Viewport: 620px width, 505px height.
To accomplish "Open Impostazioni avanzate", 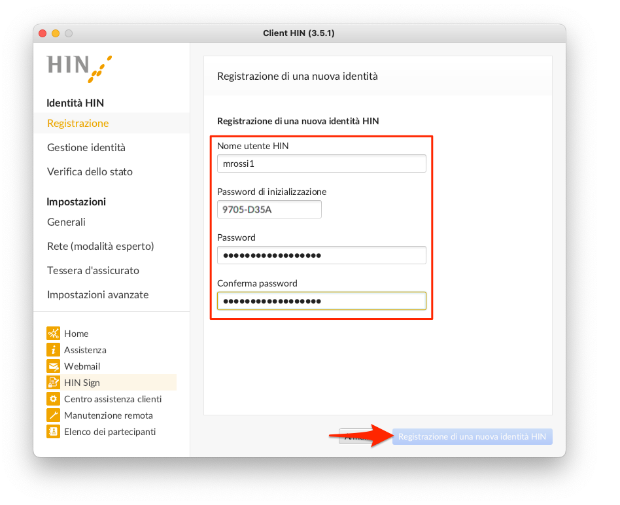I will (x=97, y=294).
